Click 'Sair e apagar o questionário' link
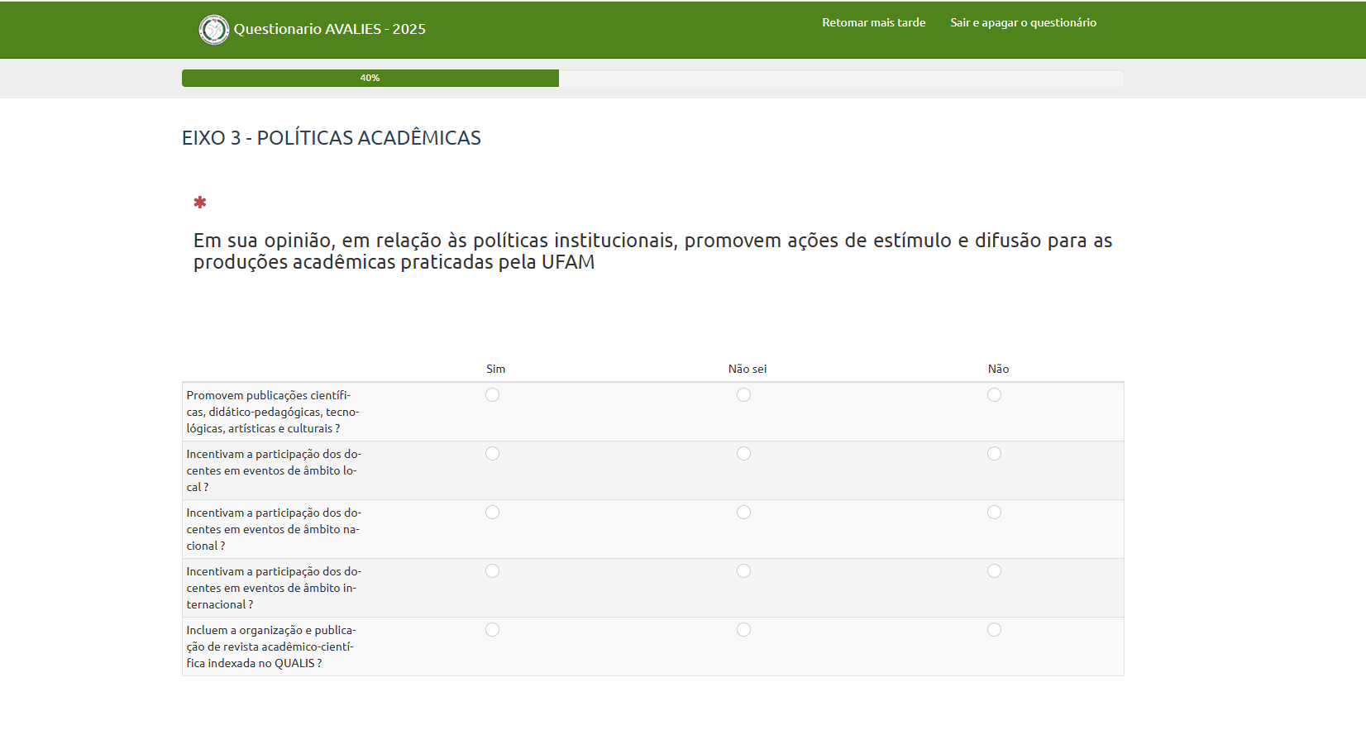The image size is (1366, 749). click(x=1023, y=23)
